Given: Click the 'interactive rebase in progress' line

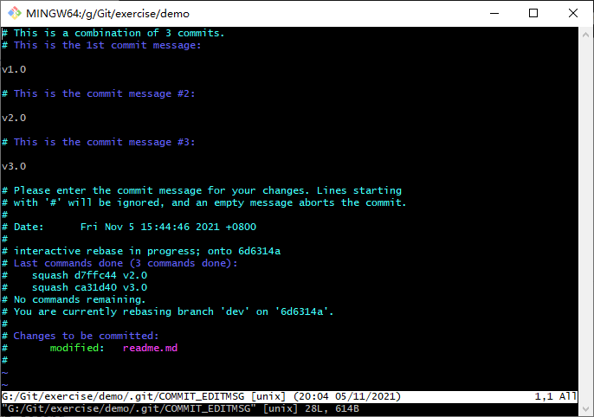Looking at the screenshot, I should [141, 251].
